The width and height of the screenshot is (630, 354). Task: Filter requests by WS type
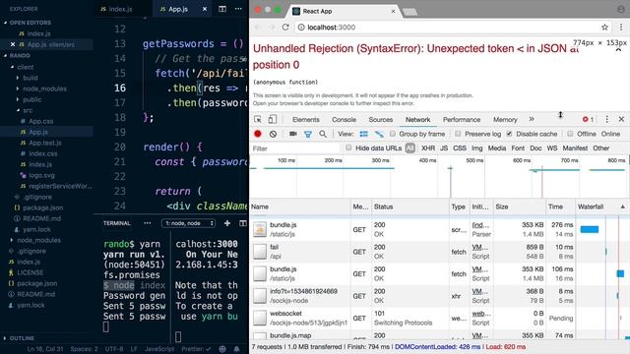(552, 148)
